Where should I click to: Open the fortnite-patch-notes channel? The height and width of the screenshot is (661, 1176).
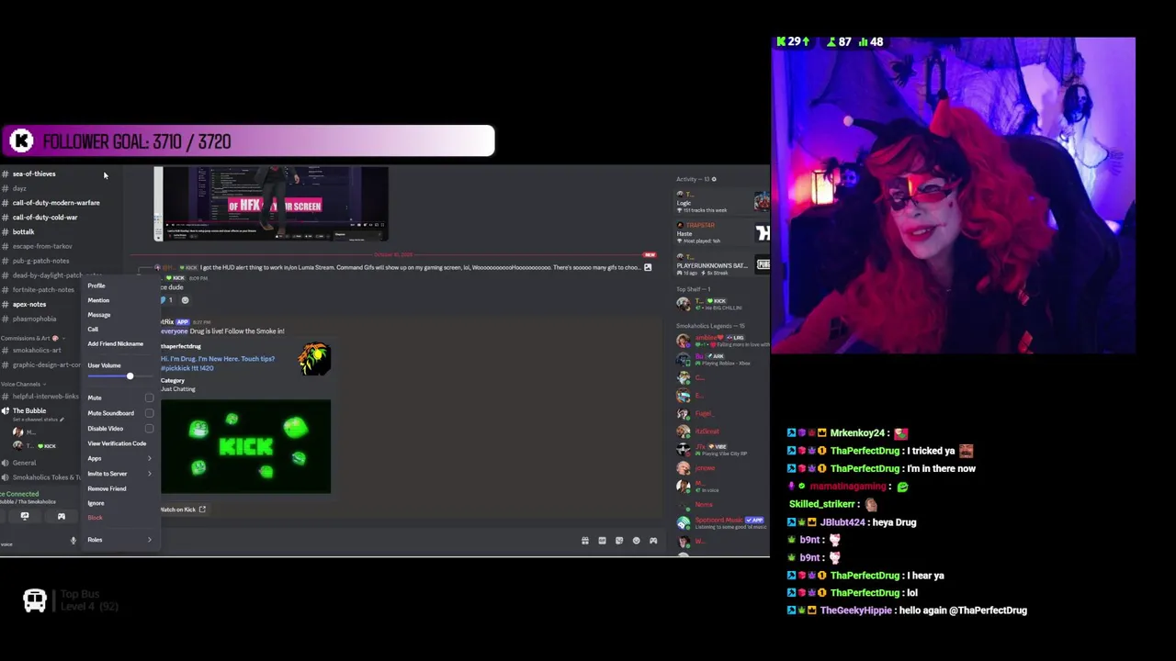pos(43,290)
